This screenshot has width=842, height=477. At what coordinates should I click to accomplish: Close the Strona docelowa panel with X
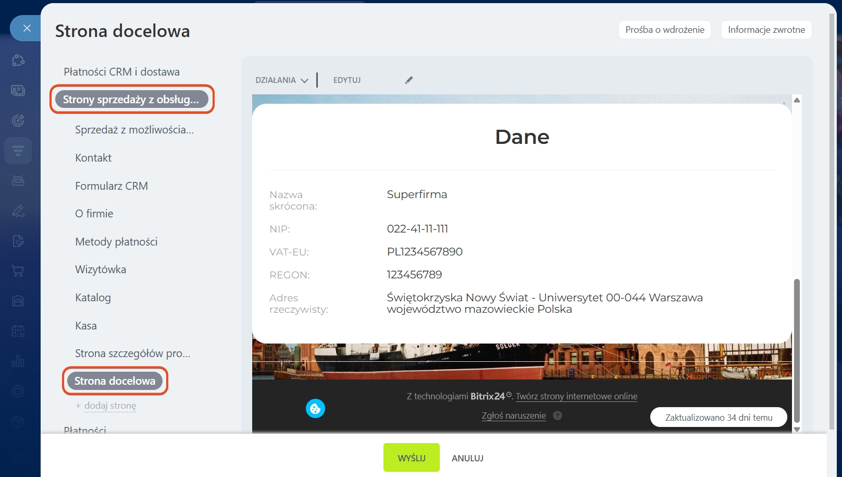(27, 28)
